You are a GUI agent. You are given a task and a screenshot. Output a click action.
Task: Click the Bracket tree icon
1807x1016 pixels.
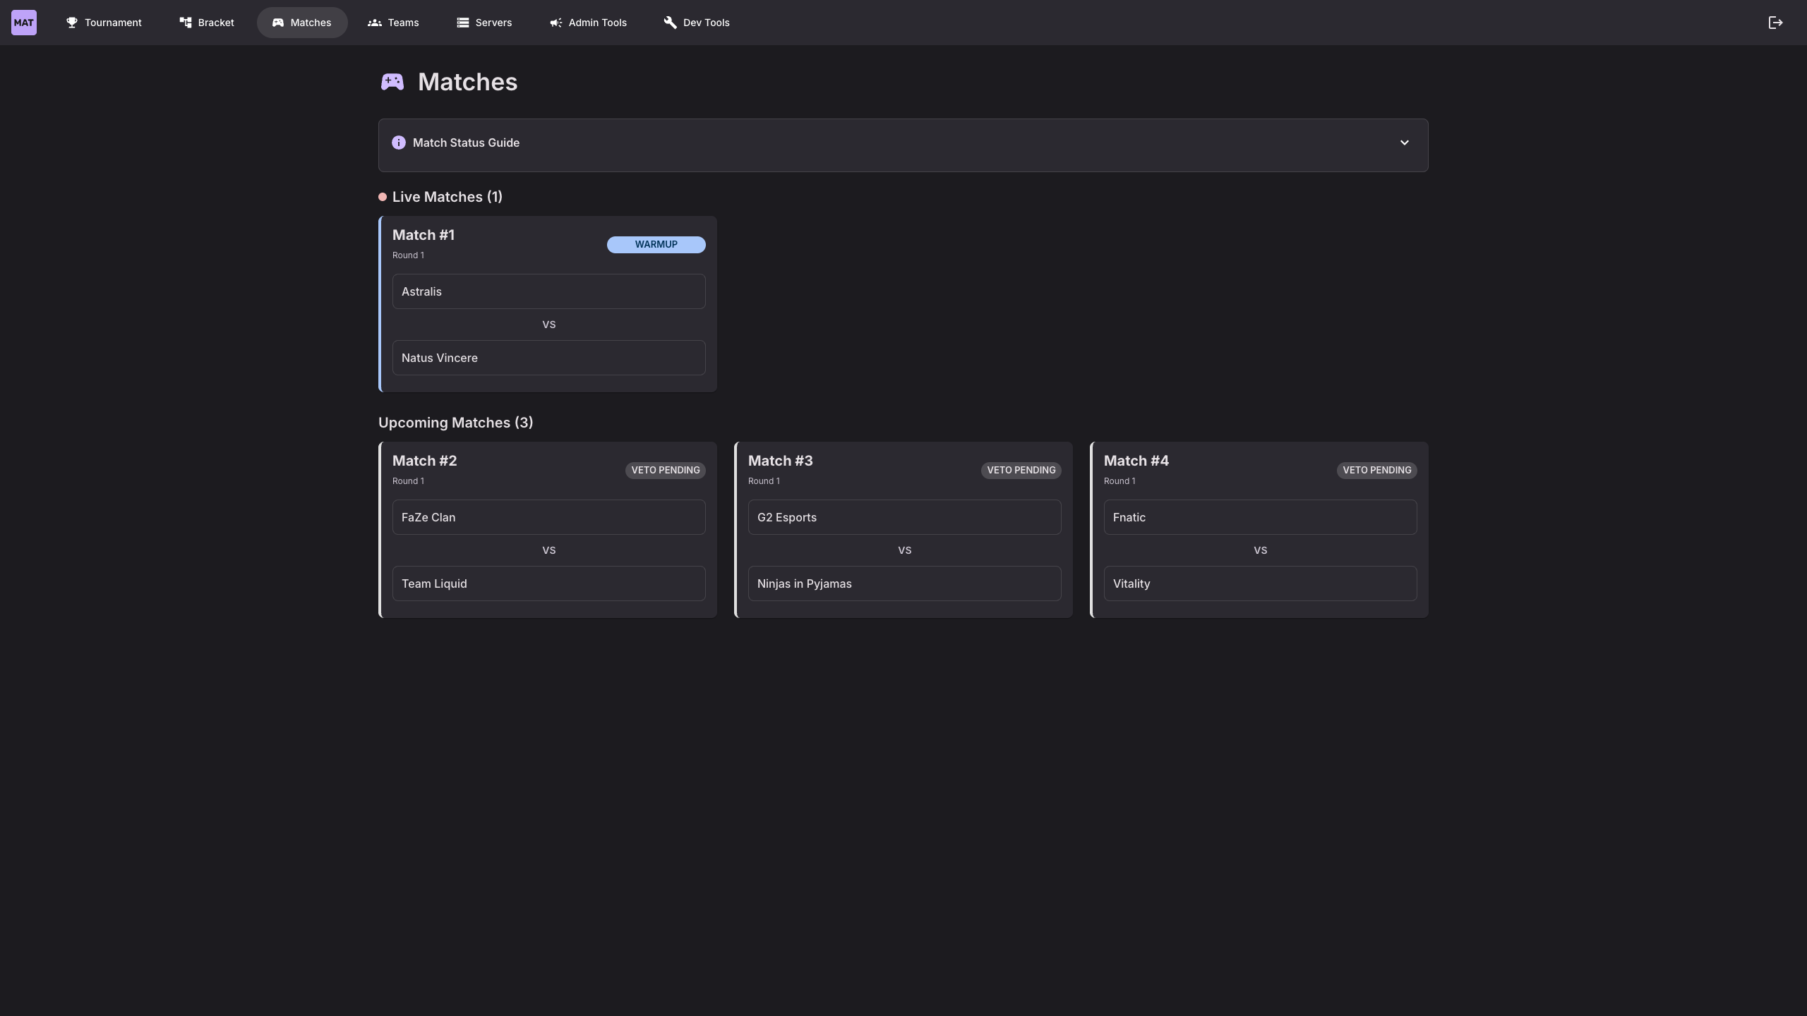186,23
